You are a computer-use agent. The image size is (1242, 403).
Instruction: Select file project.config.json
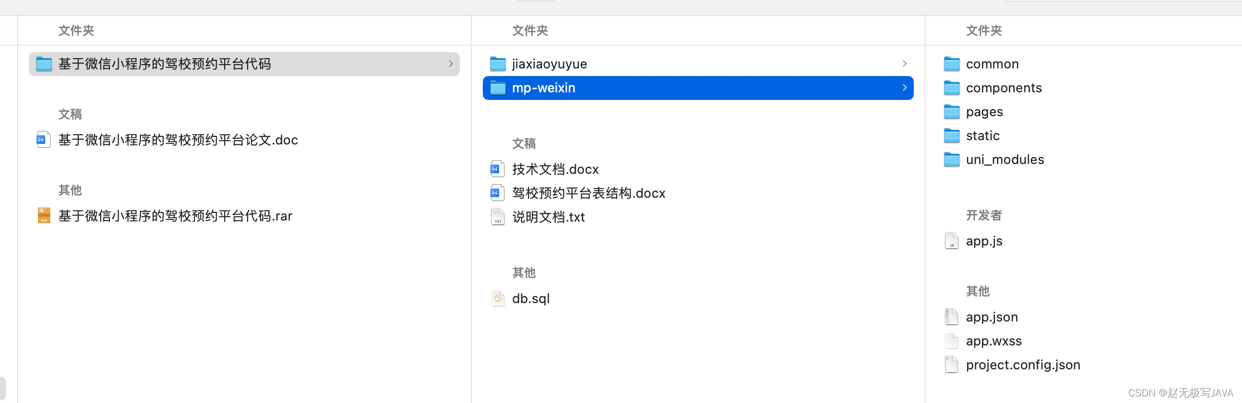pyautogui.click(x=1023, y=365)
